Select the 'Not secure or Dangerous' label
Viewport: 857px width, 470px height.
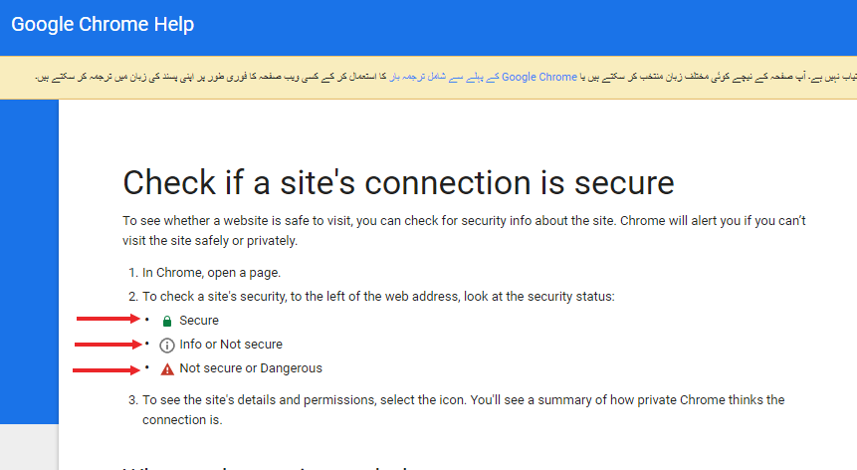[251, 368]
